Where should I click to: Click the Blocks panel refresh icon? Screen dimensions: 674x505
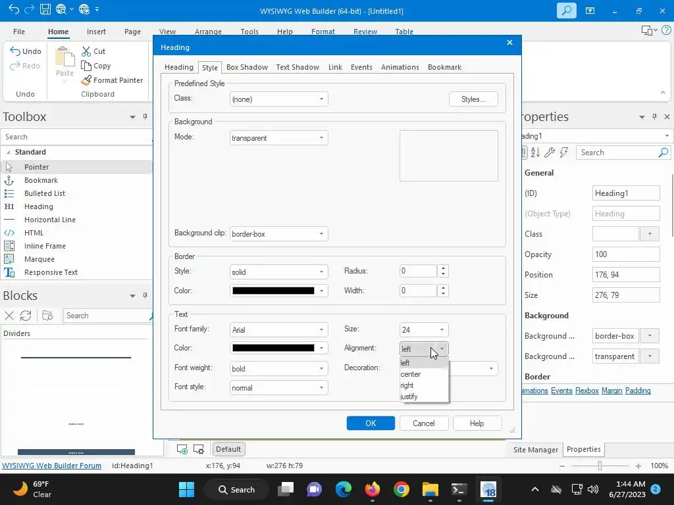26,316
